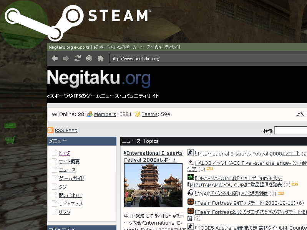Click the orange RSS feed icon

pos(50,130)
